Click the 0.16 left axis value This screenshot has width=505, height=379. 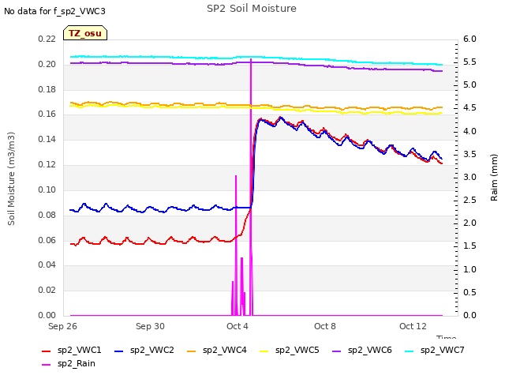point(47,114)
